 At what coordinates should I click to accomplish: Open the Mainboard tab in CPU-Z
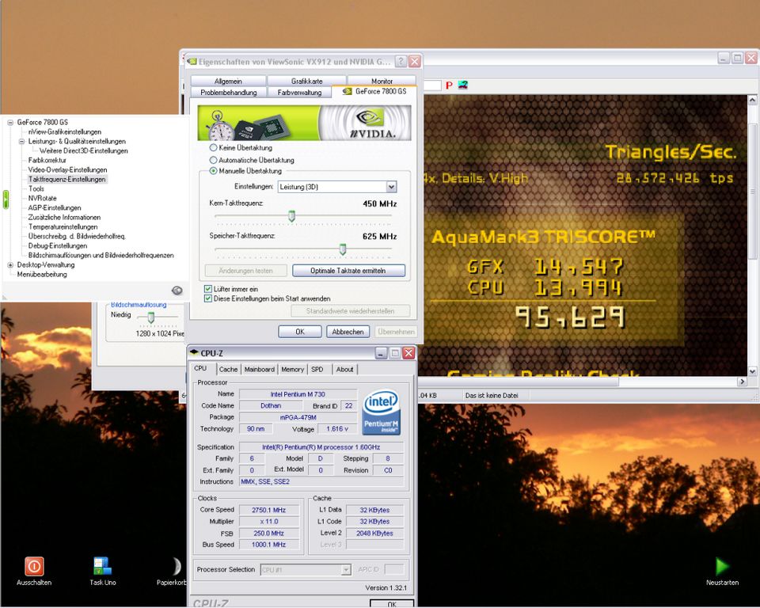point(260,370)
